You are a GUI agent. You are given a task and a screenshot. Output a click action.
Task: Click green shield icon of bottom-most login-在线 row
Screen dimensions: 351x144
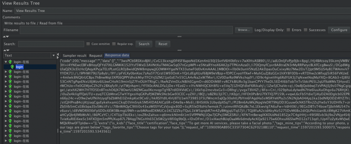click(x=10, y=140)
